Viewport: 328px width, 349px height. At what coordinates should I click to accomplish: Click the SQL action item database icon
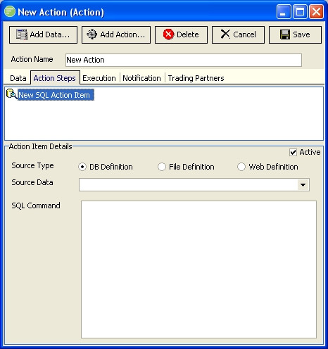point(11,94)
